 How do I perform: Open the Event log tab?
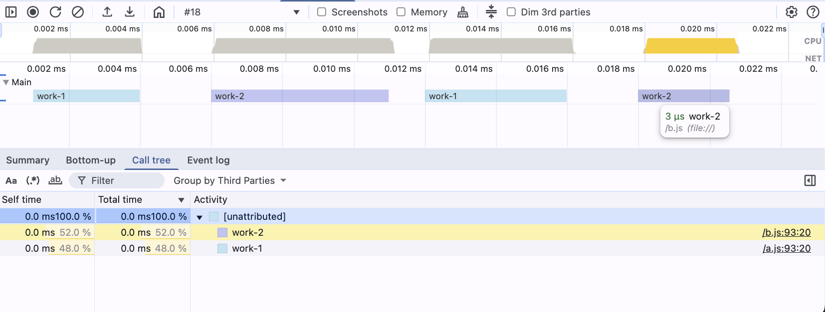(208, 160)
